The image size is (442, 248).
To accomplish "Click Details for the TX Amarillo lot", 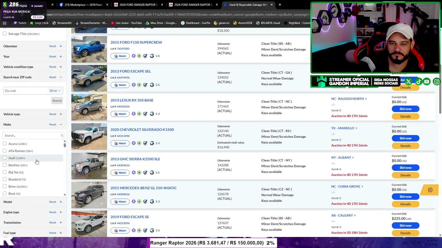I will coord(405,146).
